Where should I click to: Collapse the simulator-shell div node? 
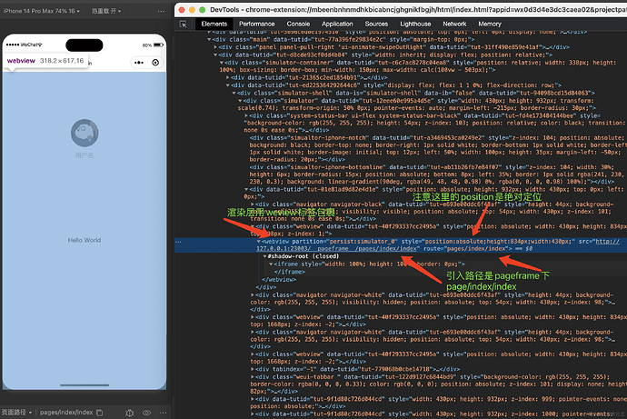pyautogui.click(x=234, y=93)
